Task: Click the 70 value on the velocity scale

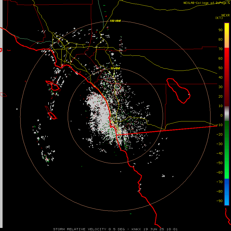Action: tap(220, 49)
